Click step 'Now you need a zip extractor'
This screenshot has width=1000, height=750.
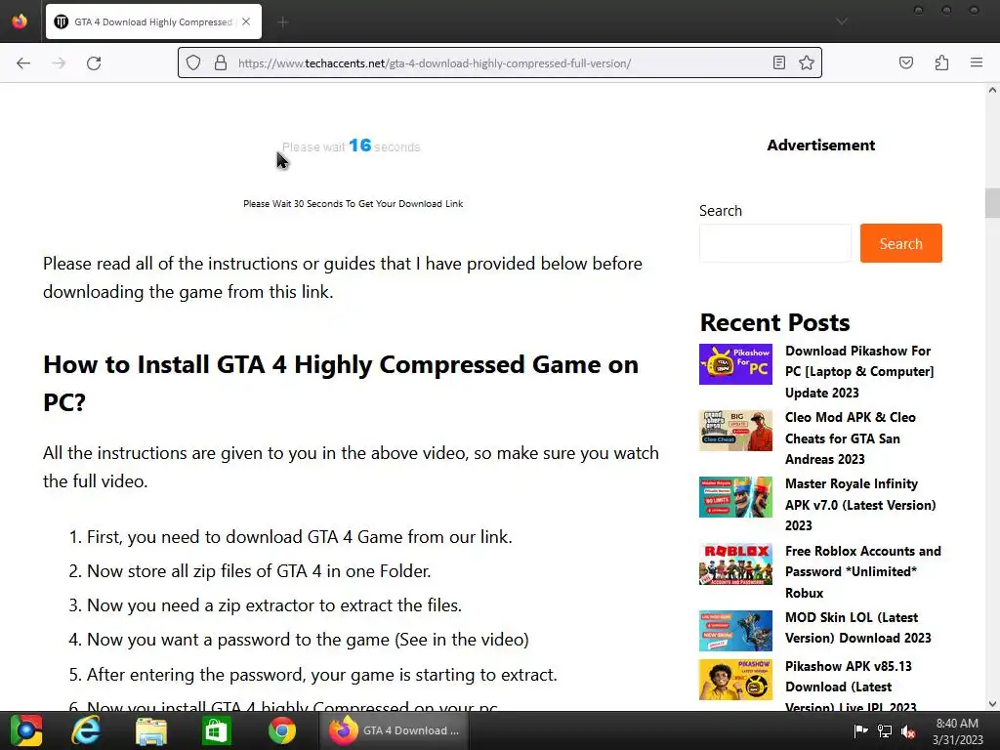[x=274, y=605]
